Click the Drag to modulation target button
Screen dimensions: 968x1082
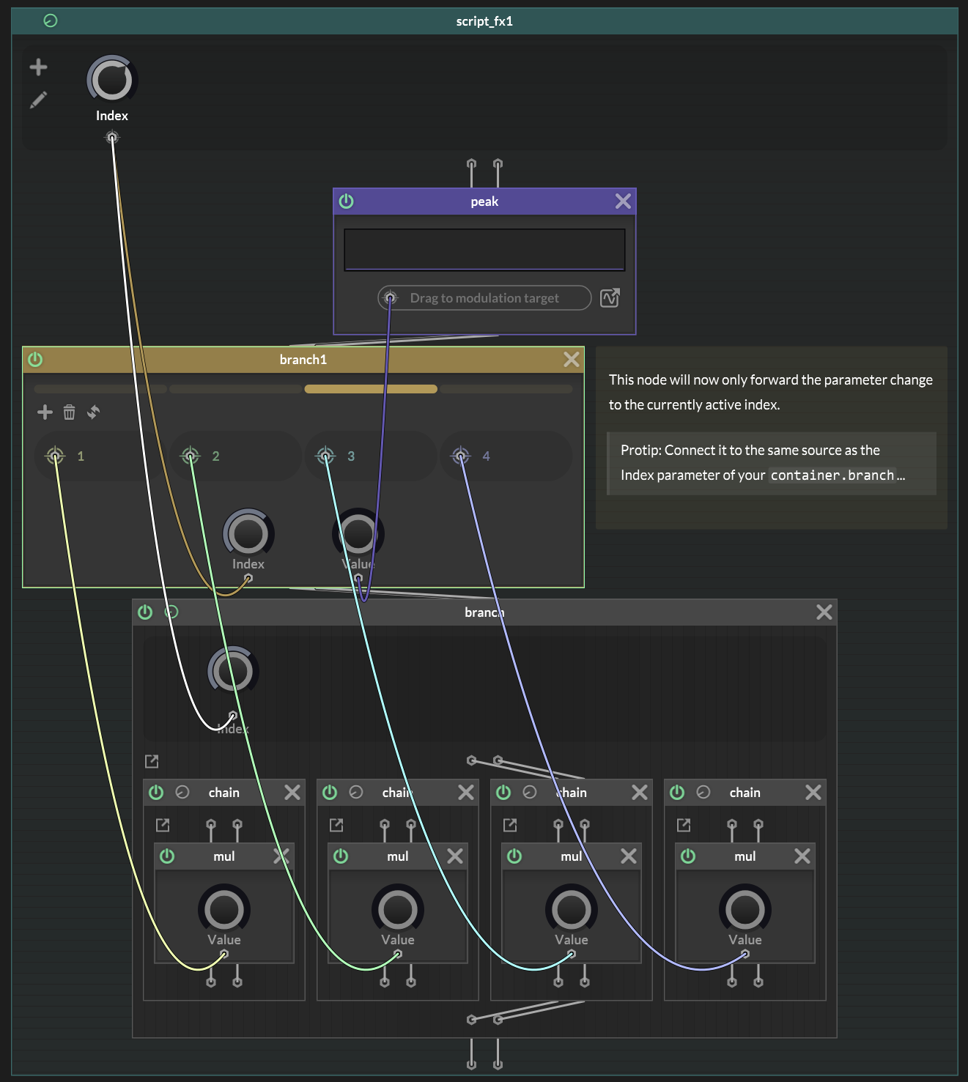pos(484,298)
